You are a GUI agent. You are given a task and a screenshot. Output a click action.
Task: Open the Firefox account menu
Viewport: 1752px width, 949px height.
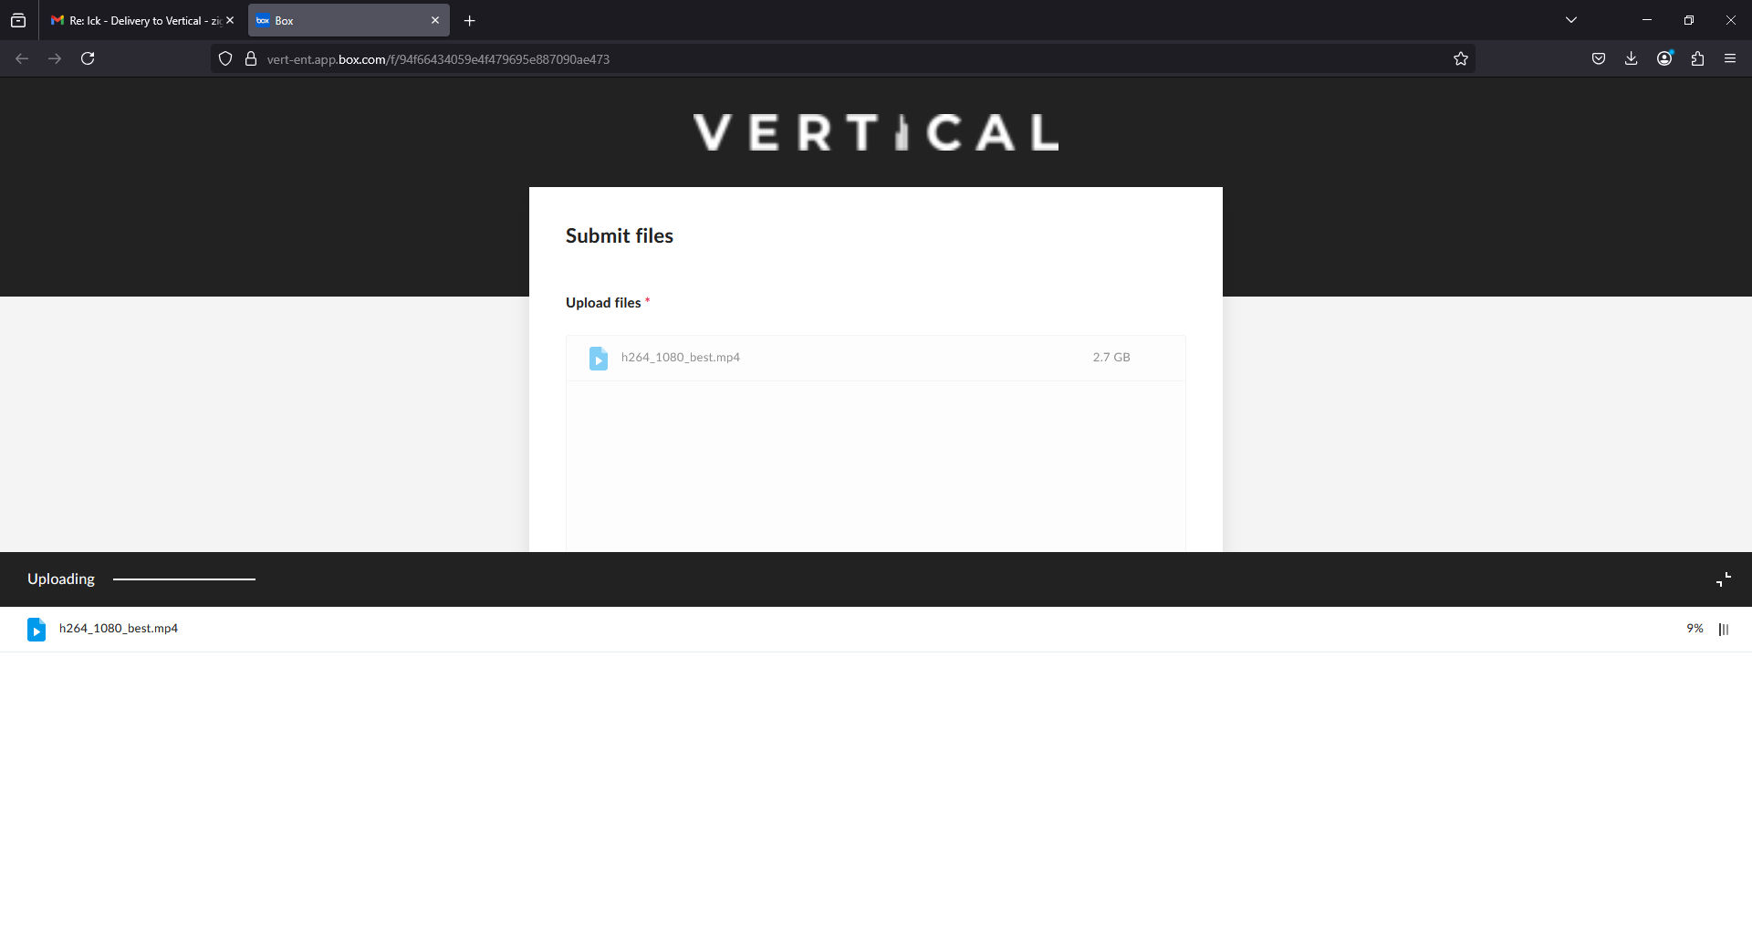point(1664,58)
